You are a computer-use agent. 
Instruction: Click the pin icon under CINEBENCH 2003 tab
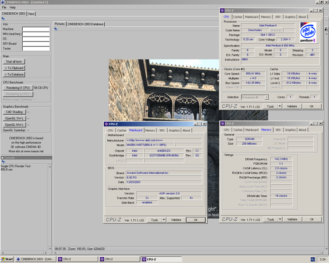[3, 19]
